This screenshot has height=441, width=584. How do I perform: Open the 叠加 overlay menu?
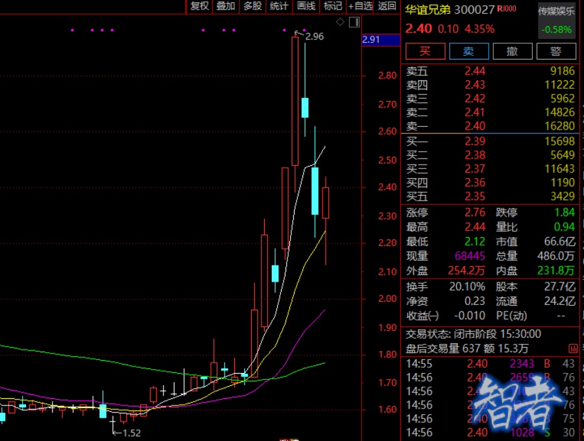pyautogui.click(x=226, y=6)
